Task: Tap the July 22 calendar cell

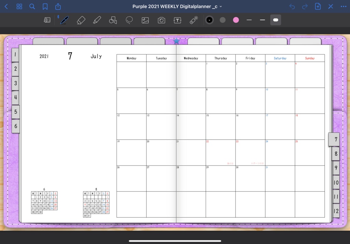Action: coord(220,153)
